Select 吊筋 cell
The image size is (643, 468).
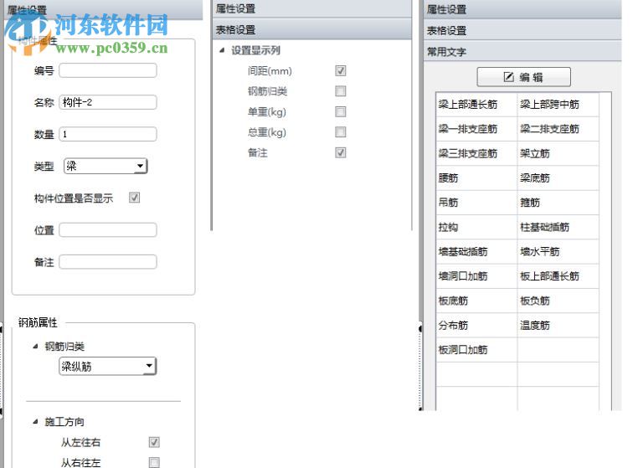click(x=476, y=203)
